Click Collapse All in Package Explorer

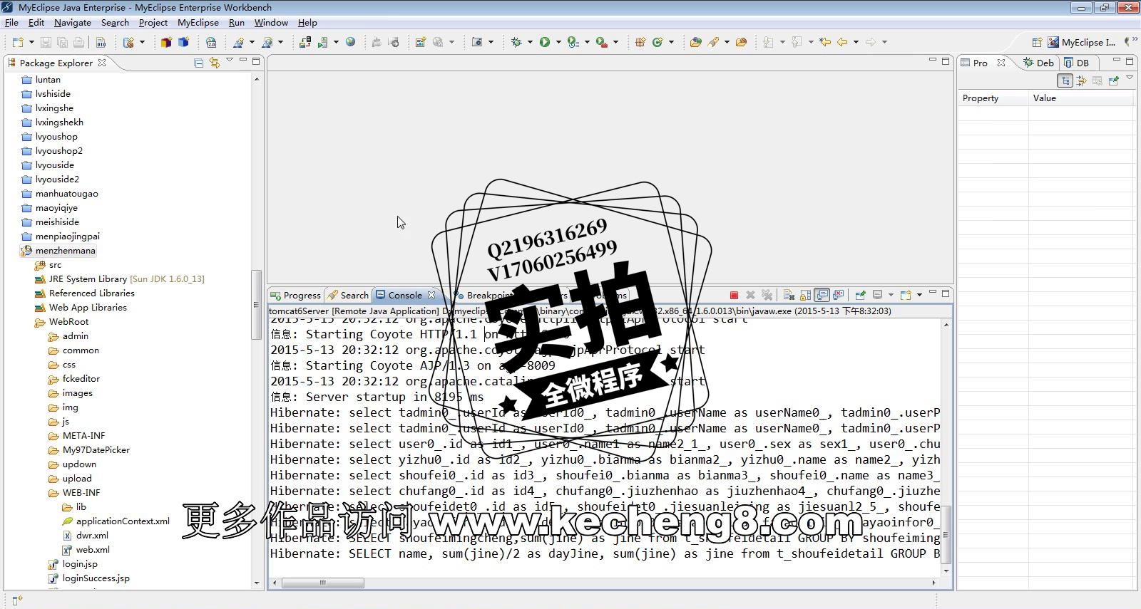click(x=199, y=63)
